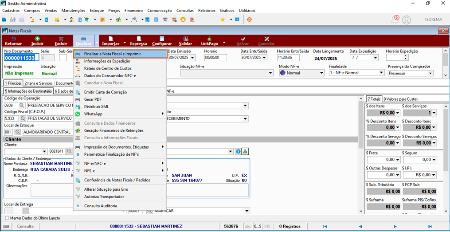Viewport: 450px width, 232px height.
Task: Click the orange power icon in toolbar
Action: (250, 20)
